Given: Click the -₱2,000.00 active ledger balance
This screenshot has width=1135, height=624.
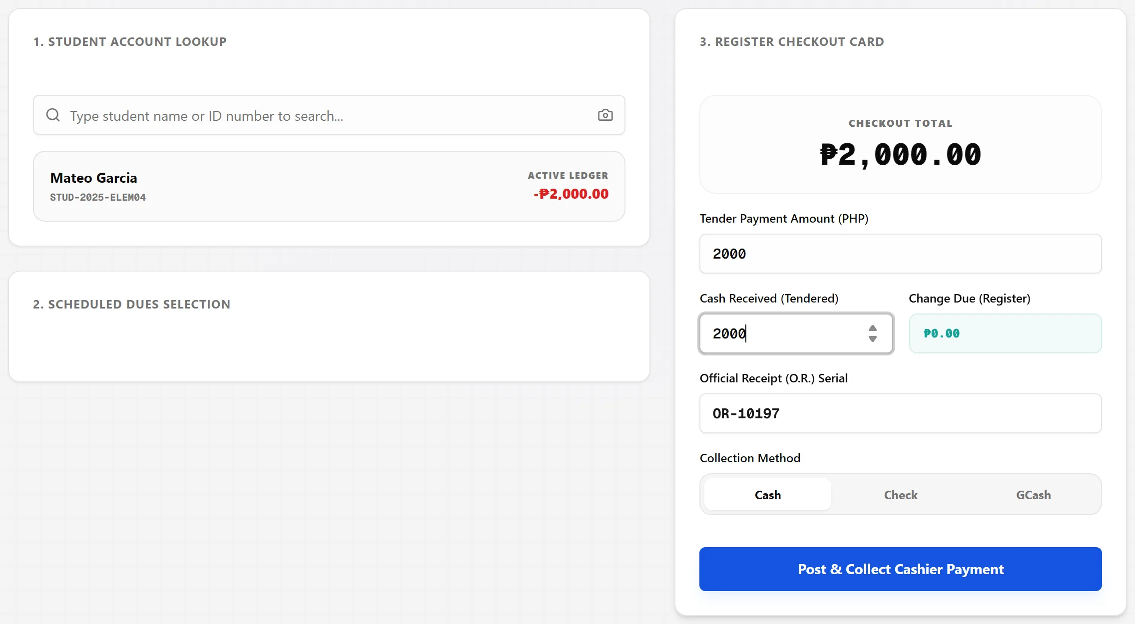Looking at the screenshot, I should [570, 194].
